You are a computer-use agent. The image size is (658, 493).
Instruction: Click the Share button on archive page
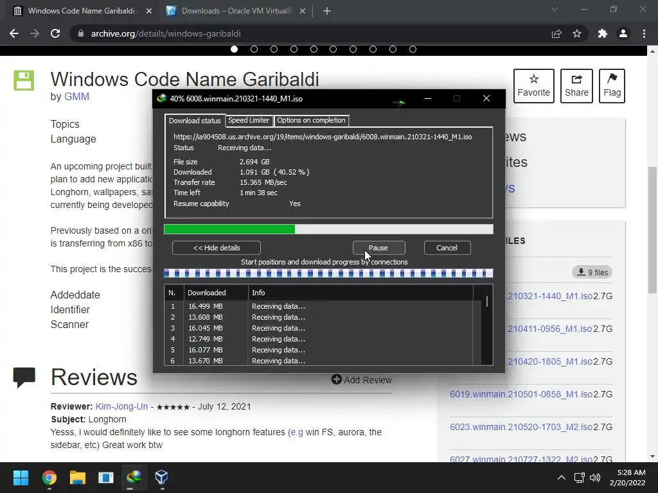pyautogui.click(x=576, y=86)
